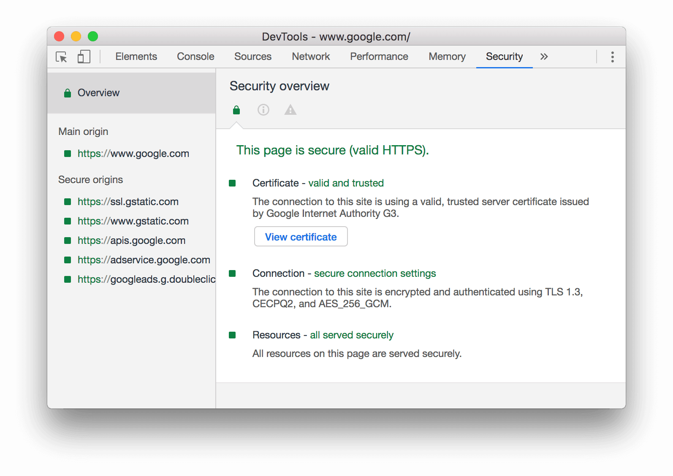Click the warning triangle icon in overview
This screenshot has height=476, width=673.
[290, 110]
